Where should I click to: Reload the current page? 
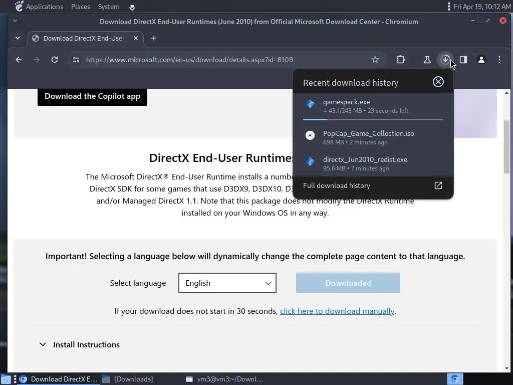[55, 60]
